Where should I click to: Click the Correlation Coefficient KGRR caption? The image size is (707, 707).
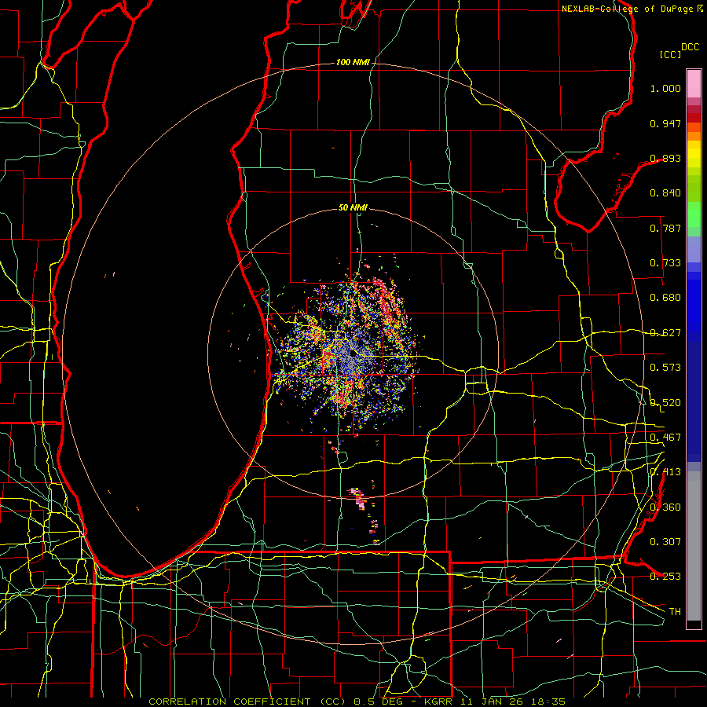[357, 702]
